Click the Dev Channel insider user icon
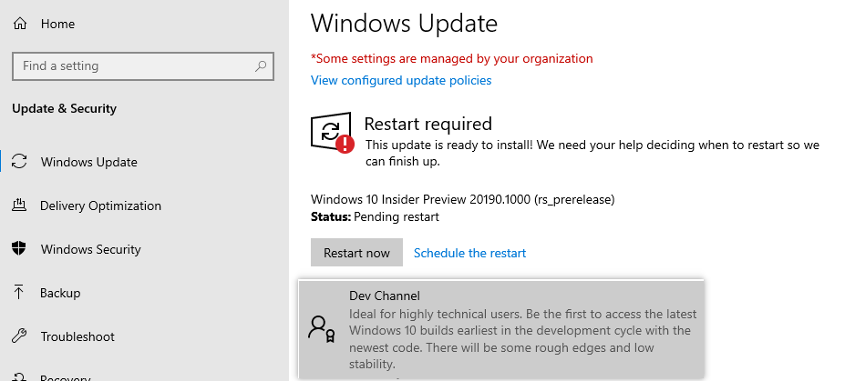The width and height of the screenshot is (845, 381). tap(321, 329)
